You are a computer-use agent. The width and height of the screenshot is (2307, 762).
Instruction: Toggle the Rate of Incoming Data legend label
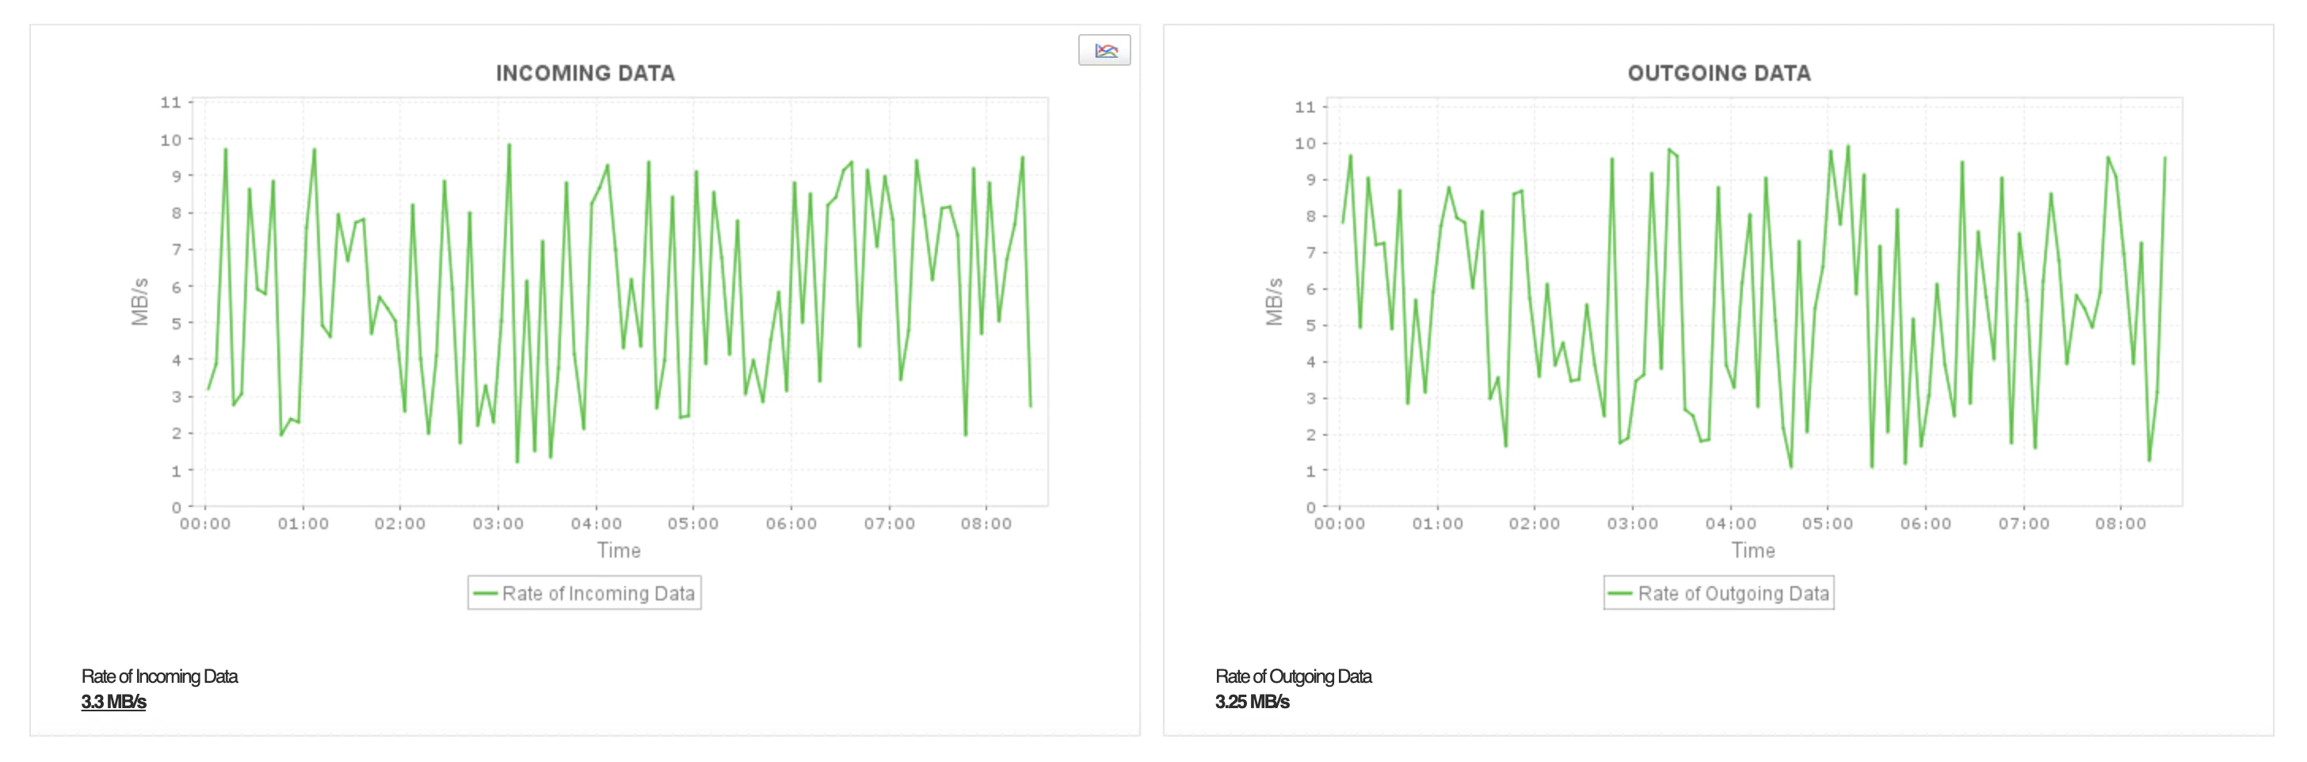pyautogui.click(x=598, y=592)
